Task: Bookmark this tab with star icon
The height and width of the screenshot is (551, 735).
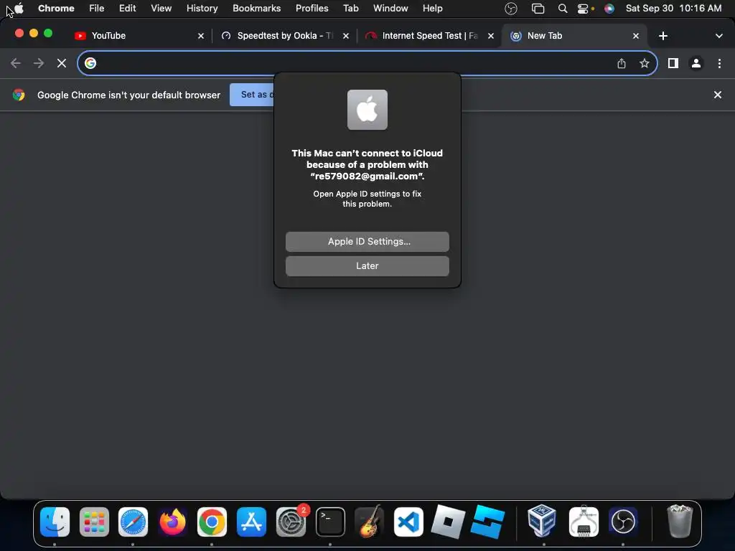Action: [x=645, y=63]
